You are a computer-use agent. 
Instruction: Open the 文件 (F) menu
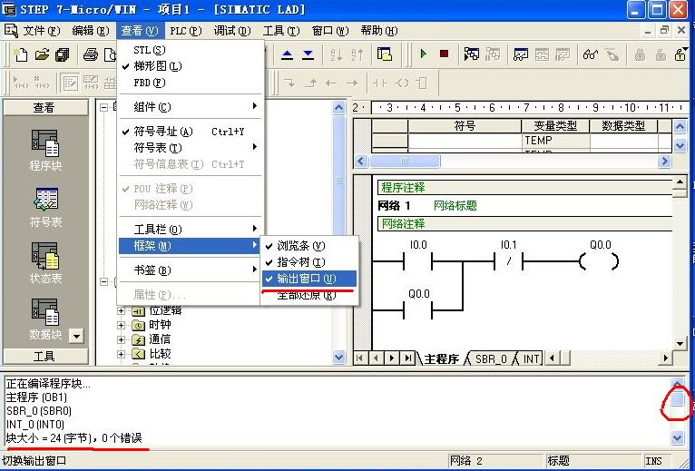point(41,31)
